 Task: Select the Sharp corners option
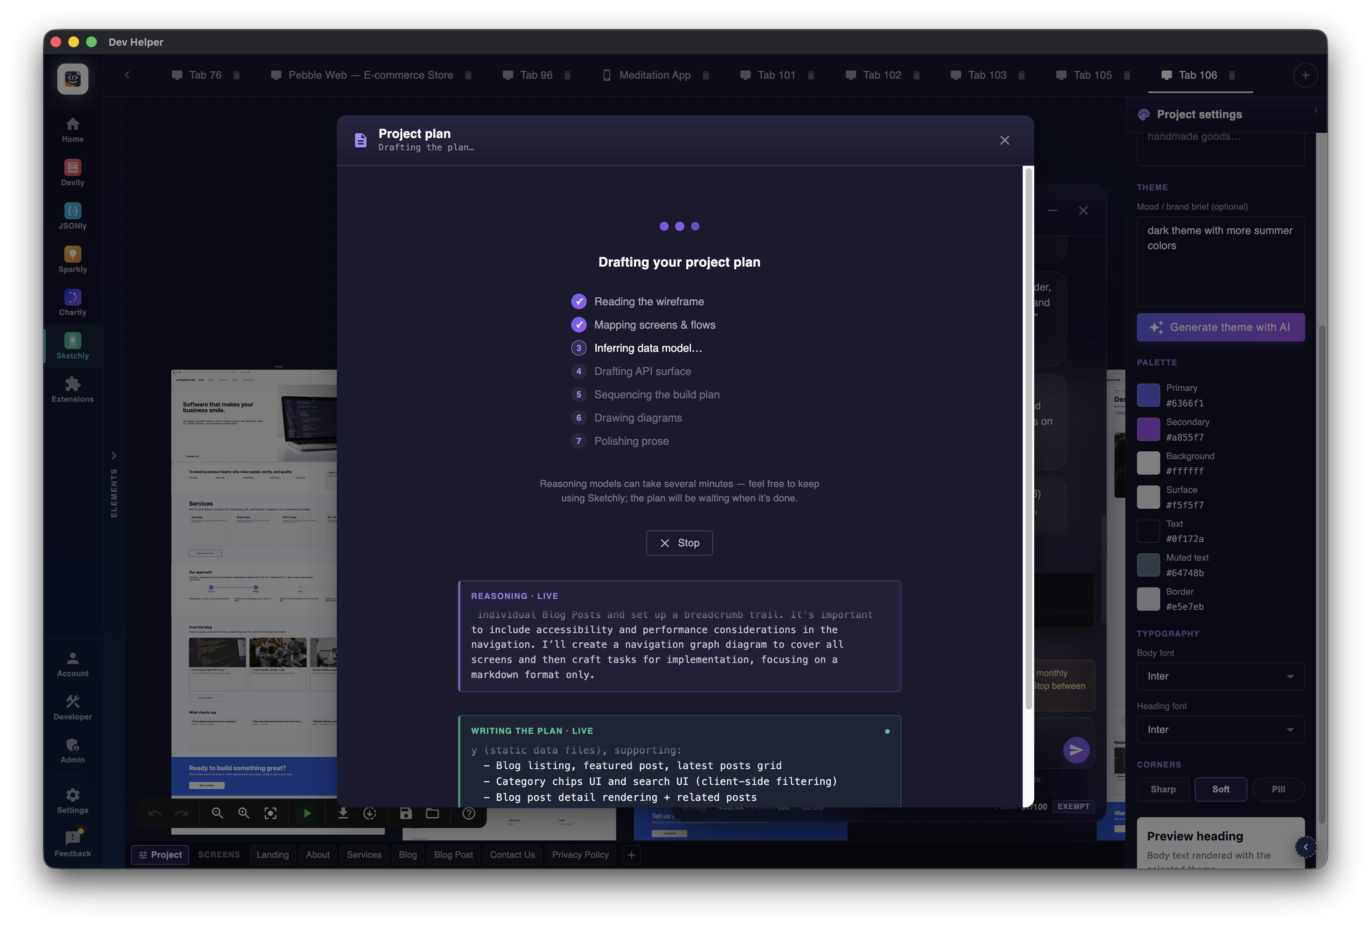click(1163, 789)
